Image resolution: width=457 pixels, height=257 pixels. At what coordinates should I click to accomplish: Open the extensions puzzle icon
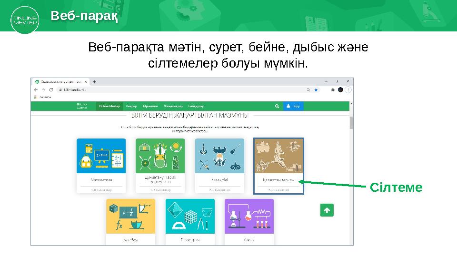(333, 90)
